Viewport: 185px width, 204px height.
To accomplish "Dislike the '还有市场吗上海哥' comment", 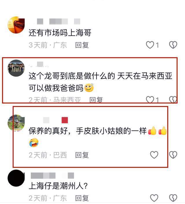I will pos(173,45).
